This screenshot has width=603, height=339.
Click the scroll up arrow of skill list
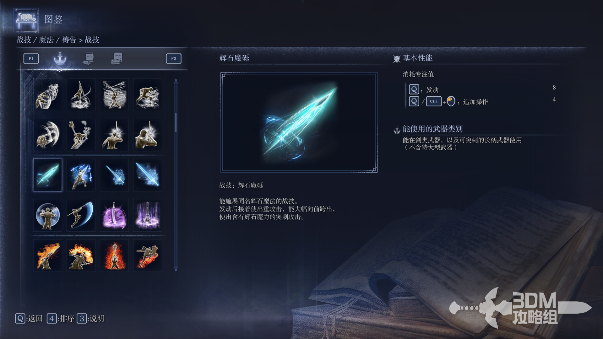click(x=176, y=81)
